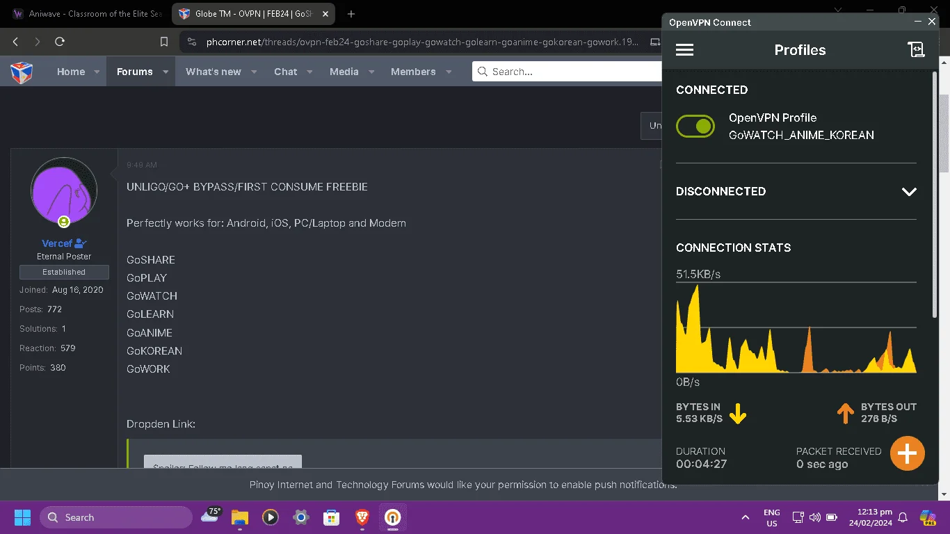The width and height of the screenshot is (950, 534).
Task: Open Microsoft Store from taskbar
Action: tap(331, 517)
